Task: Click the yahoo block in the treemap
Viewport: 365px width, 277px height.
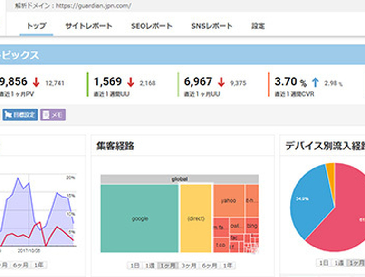Action: click(228, 200)
